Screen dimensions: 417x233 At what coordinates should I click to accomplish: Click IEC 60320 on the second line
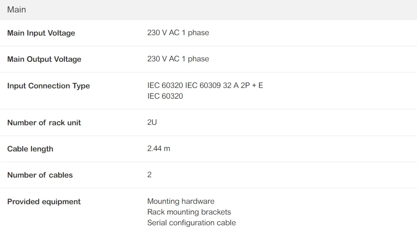pos(165,96)
